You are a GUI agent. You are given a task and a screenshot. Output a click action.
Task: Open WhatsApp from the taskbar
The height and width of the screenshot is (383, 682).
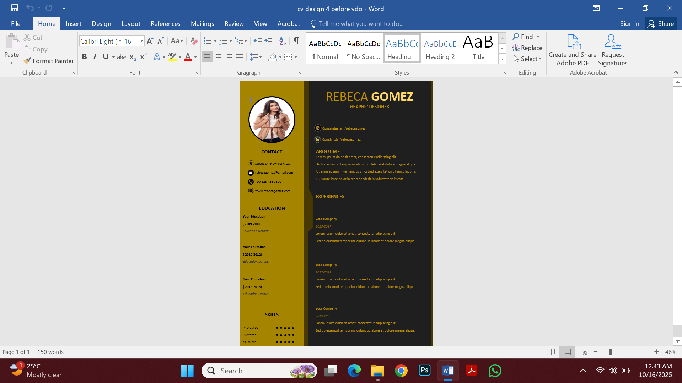pos(495,370)
